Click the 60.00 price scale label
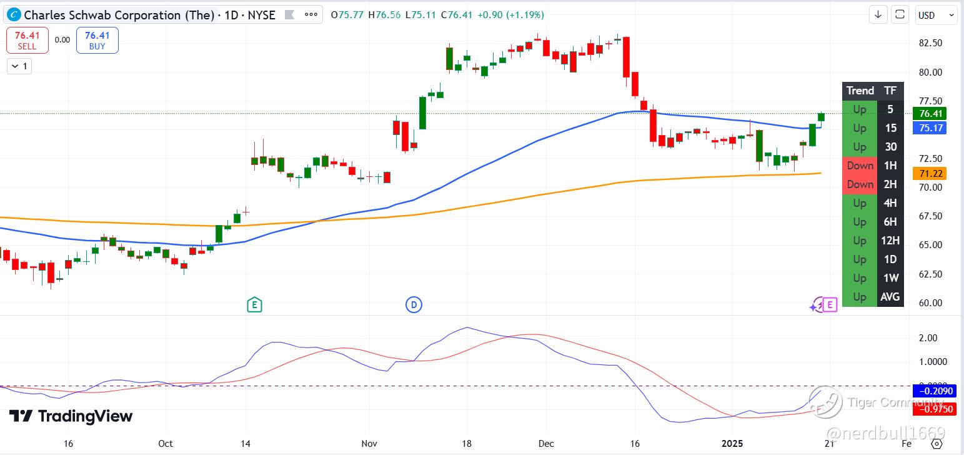This screenshot has height=455, width=964. click(x=929, y=303)
